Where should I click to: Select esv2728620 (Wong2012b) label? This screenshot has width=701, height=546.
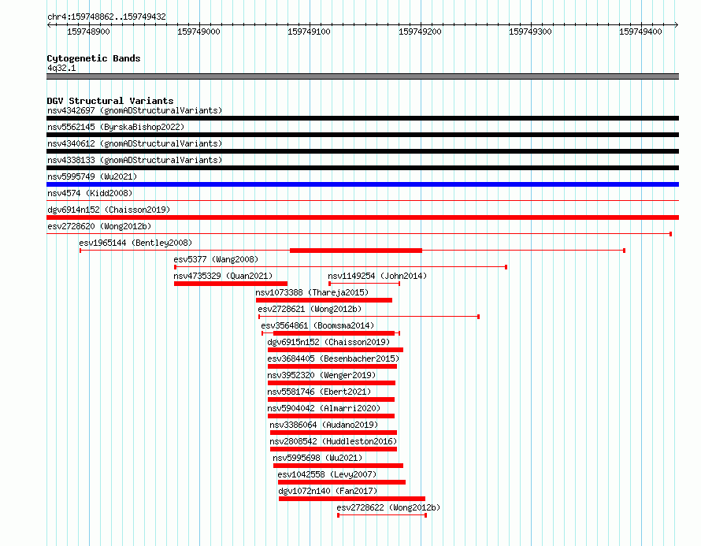tap(99, 226)
